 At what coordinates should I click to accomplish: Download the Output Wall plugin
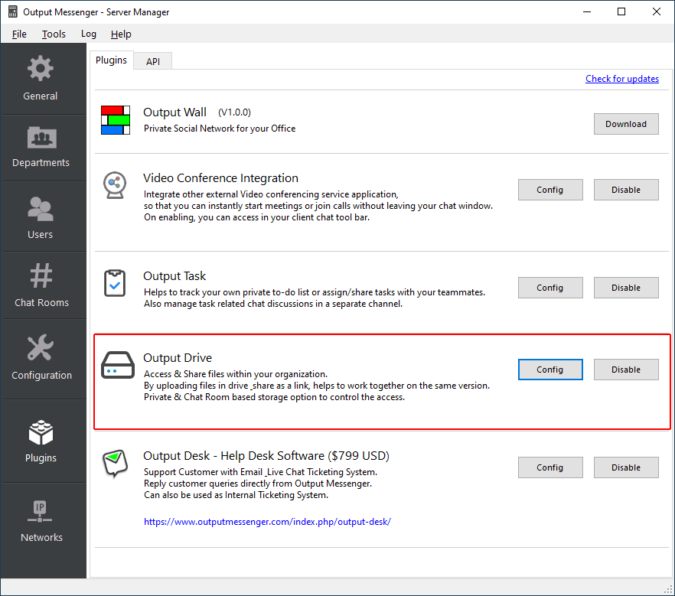[626, 124]
